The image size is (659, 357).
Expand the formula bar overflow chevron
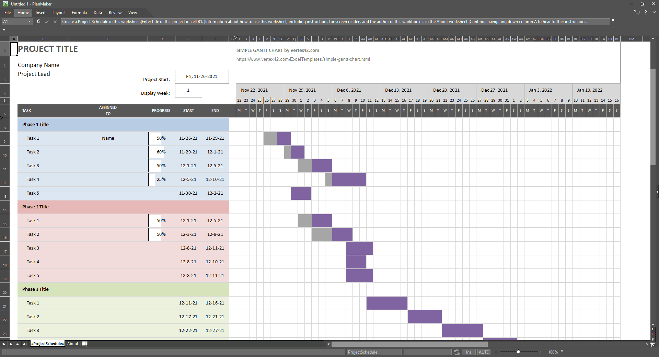point(613,20)
